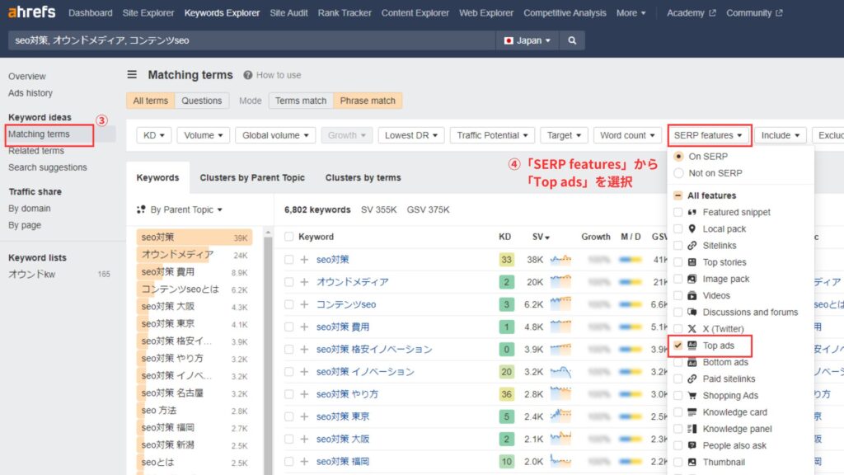This screenshot has height=475, width=844.
Task: Open Ads history in the sidebar
Action: tap(30, 93)
